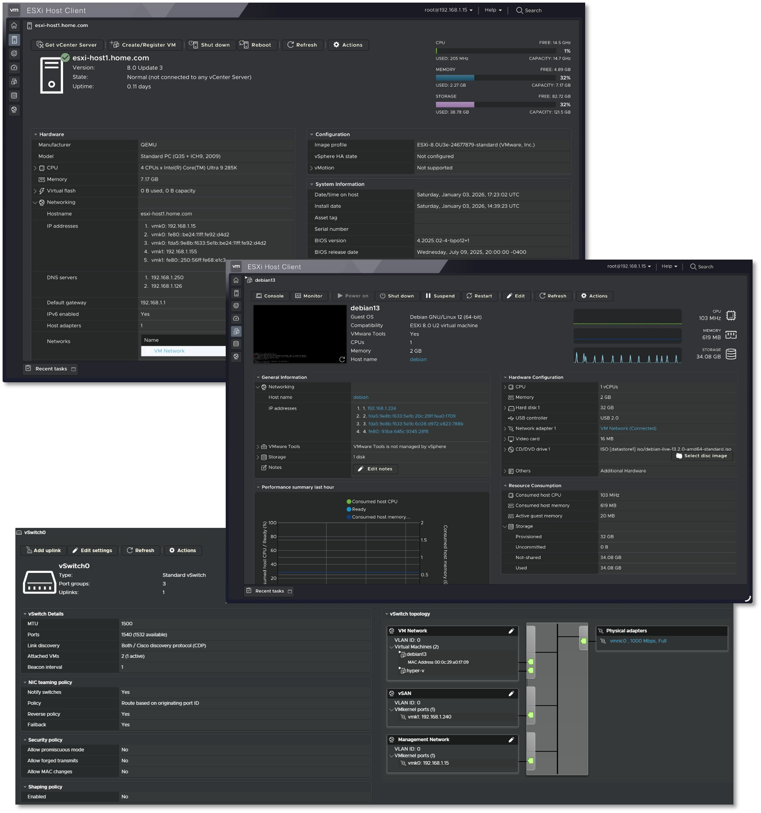Click the Home icon in the sidebar
761x813 pixels.
(14, 25)
